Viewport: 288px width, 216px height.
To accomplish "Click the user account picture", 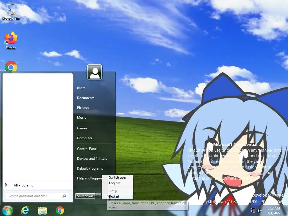I will click(94, 72).
